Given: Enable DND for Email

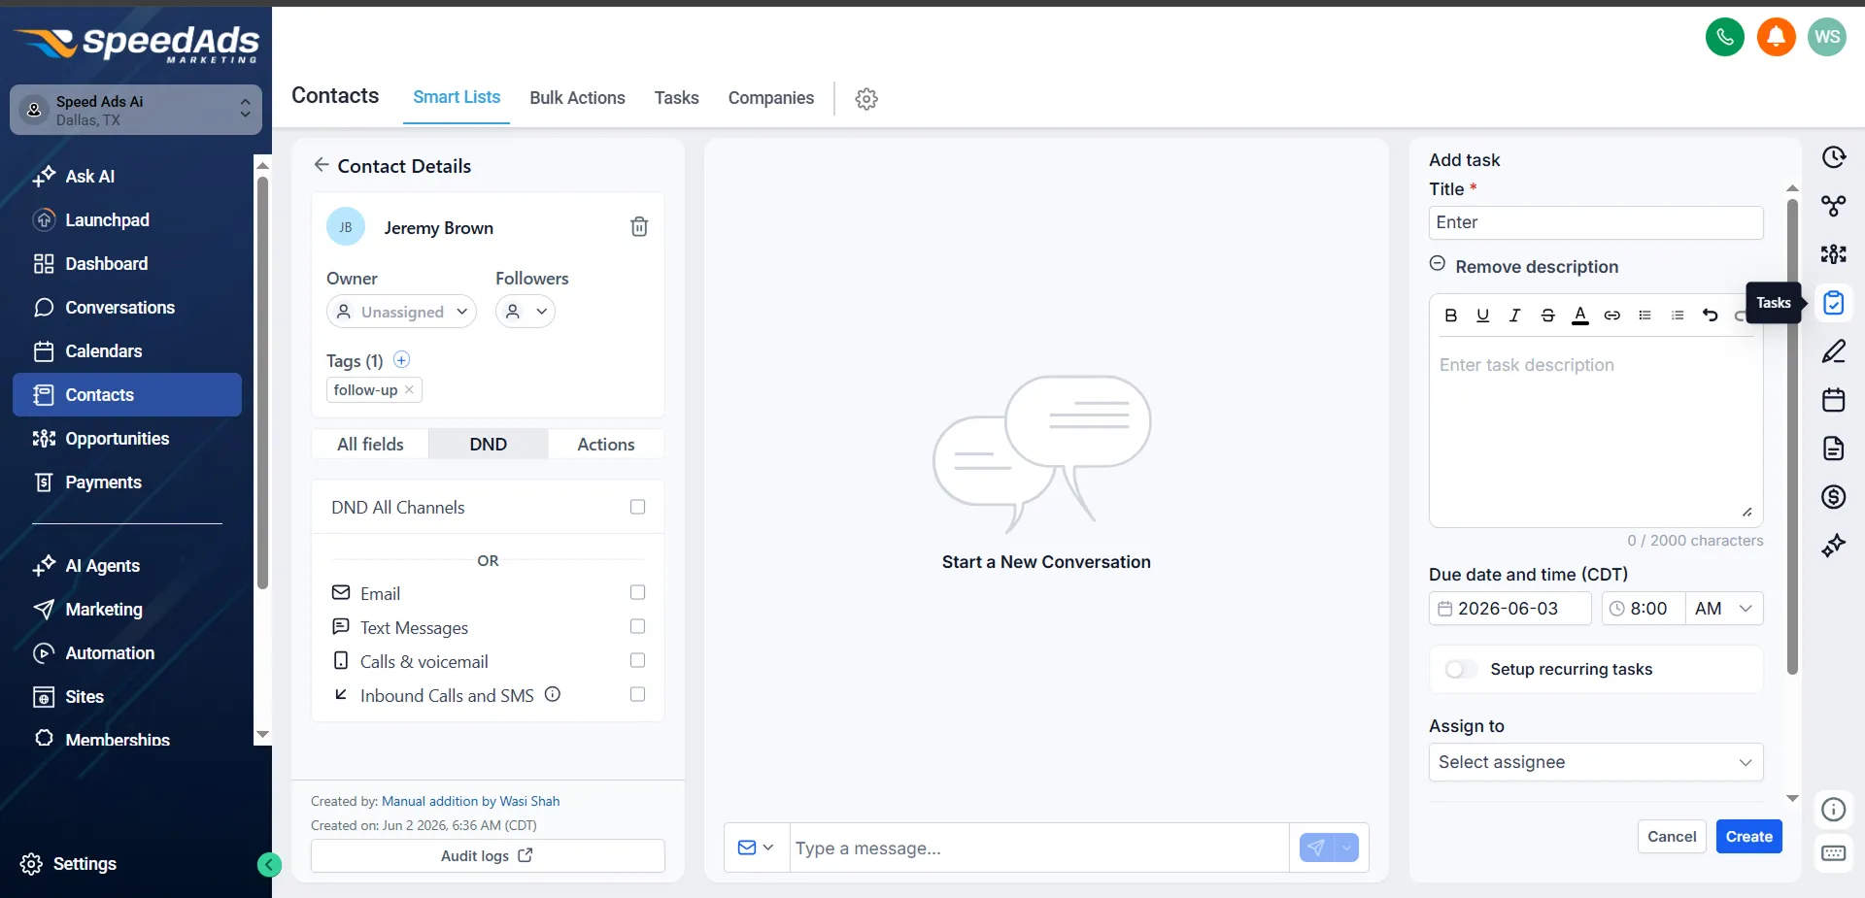Looking at the screenshot, I should click(637, 592).
